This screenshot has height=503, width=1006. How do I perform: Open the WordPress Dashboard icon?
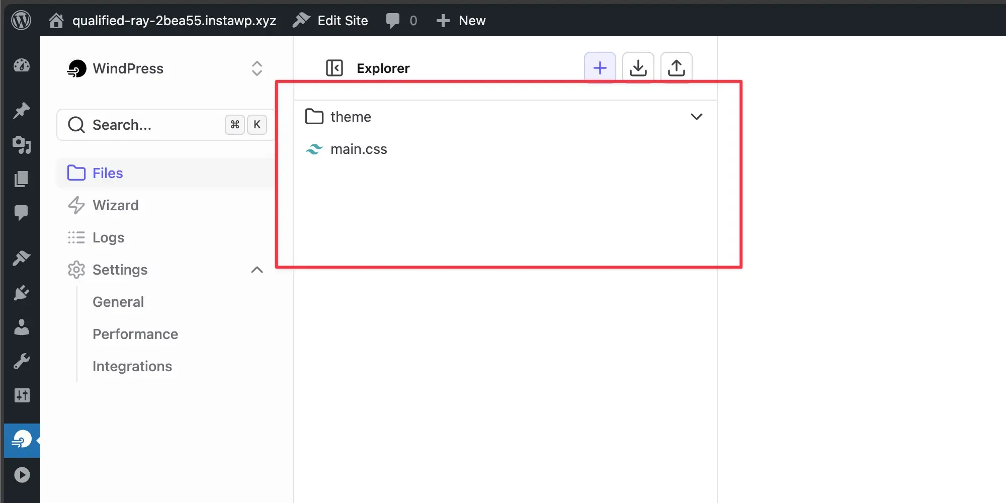pos(21,65)
